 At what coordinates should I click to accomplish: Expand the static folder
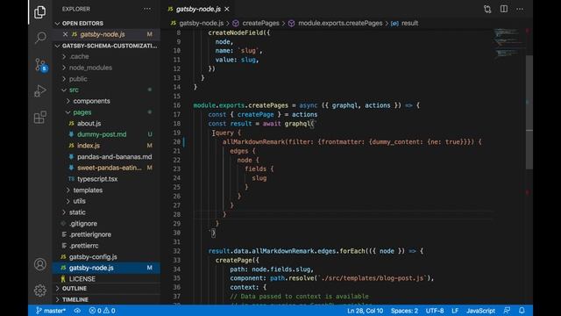click(x=106, y=212)
